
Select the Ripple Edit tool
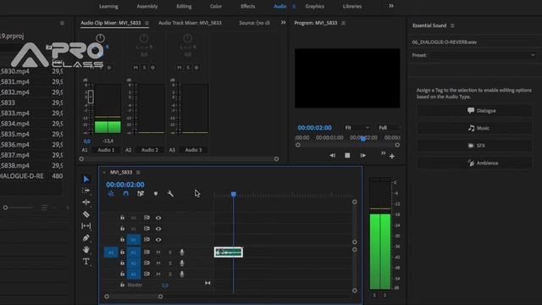point(86,202)
